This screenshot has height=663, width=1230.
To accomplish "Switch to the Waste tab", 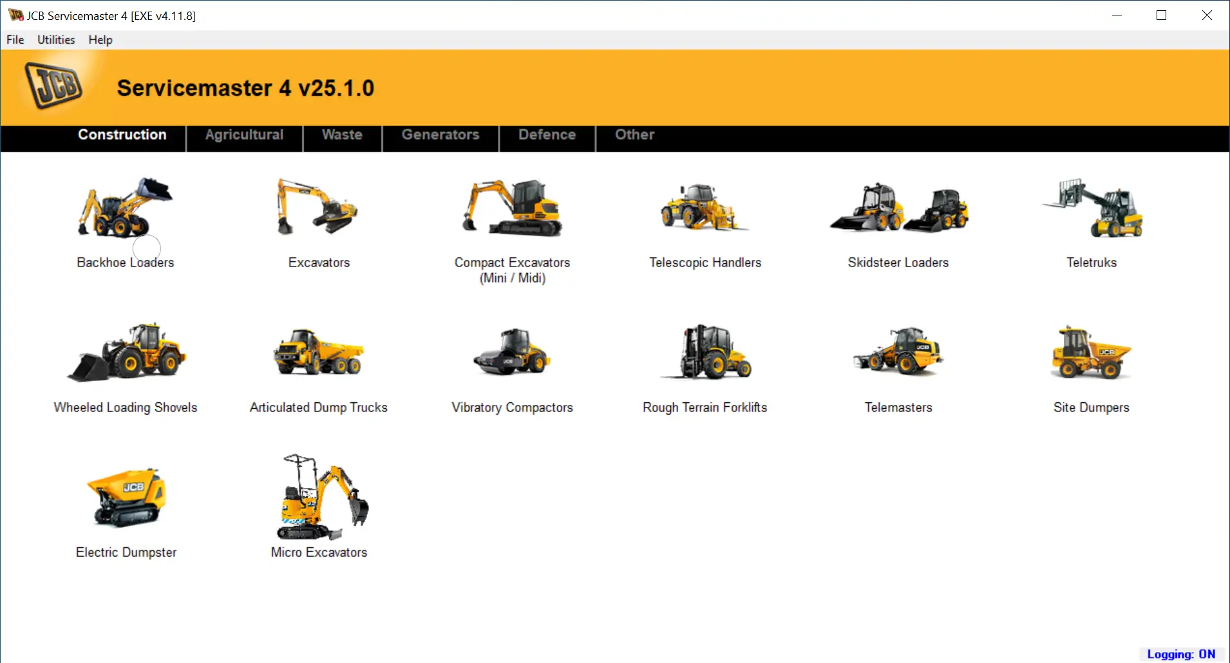I will (342, 135).
